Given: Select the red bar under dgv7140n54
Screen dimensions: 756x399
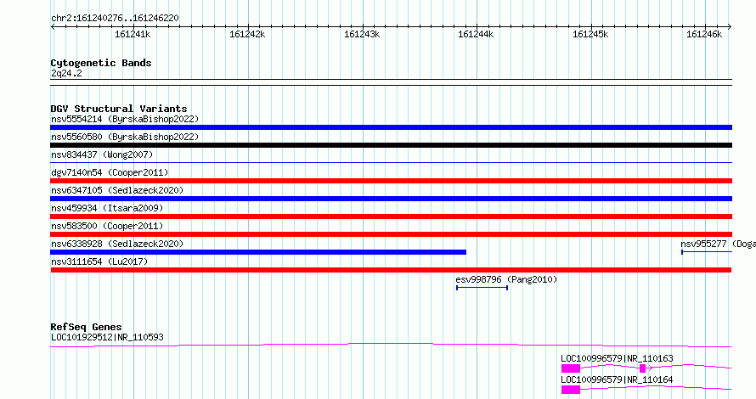Looking at the screenshot, I should (391, 181).
